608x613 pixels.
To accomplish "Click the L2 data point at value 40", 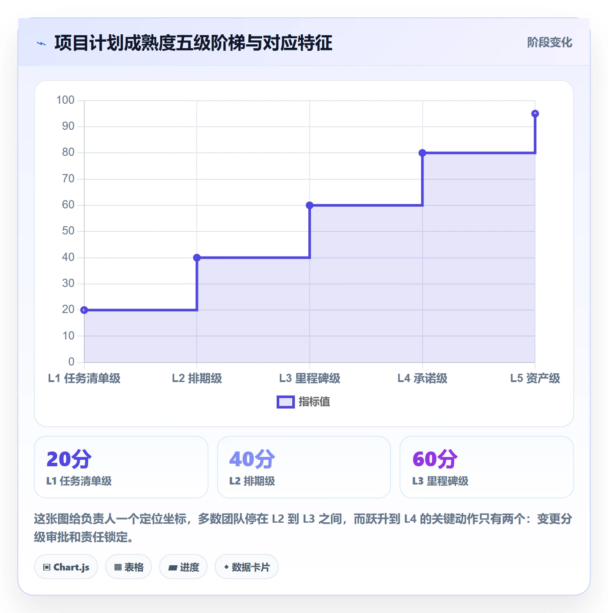I will [197, 258].
